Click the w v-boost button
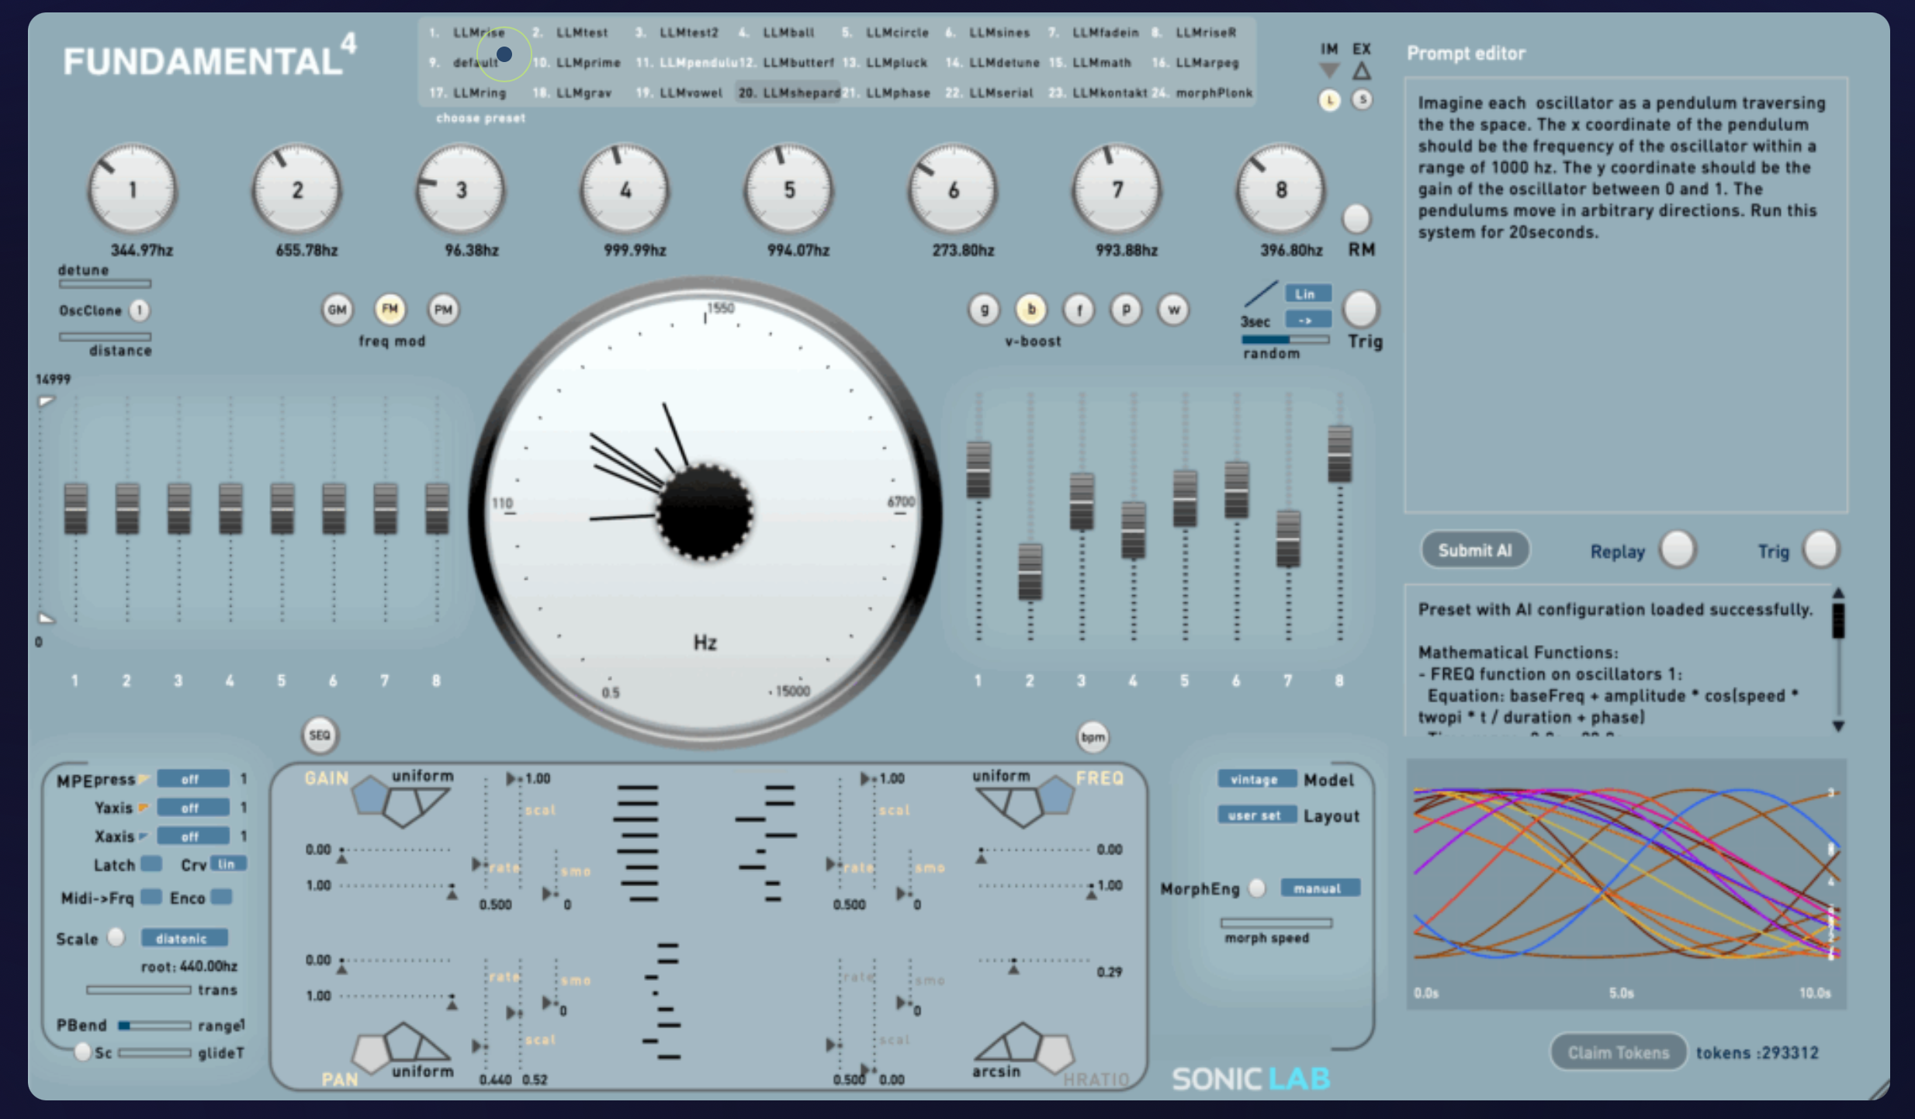Image resolution: width=1915 pixels, height=1119 pixels. coord(1174,310)
